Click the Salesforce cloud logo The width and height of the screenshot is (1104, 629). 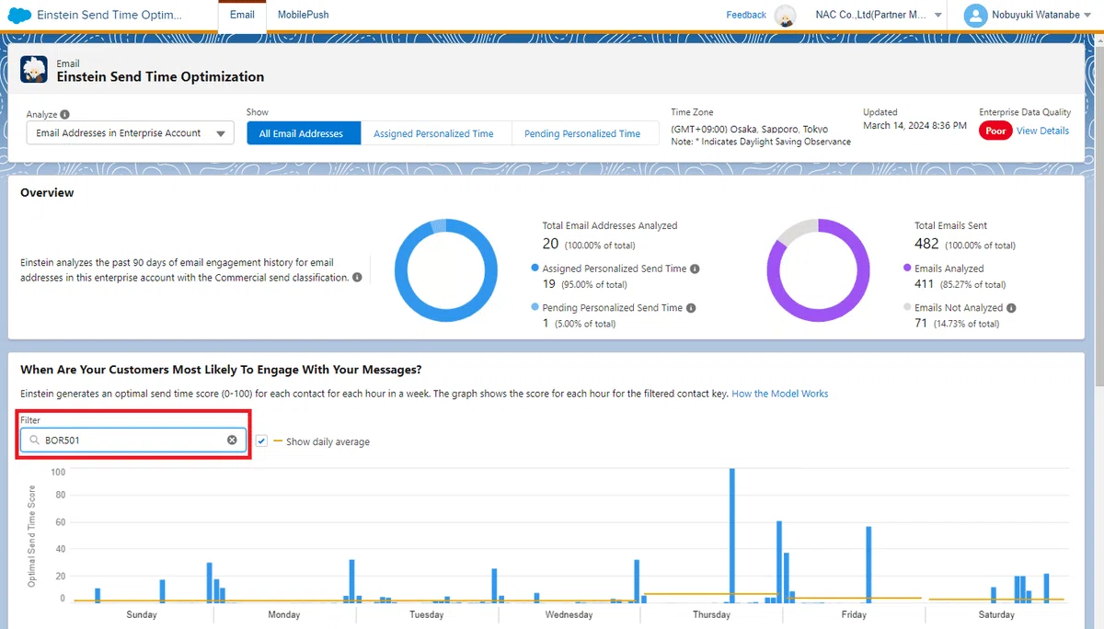pos(18,15)
